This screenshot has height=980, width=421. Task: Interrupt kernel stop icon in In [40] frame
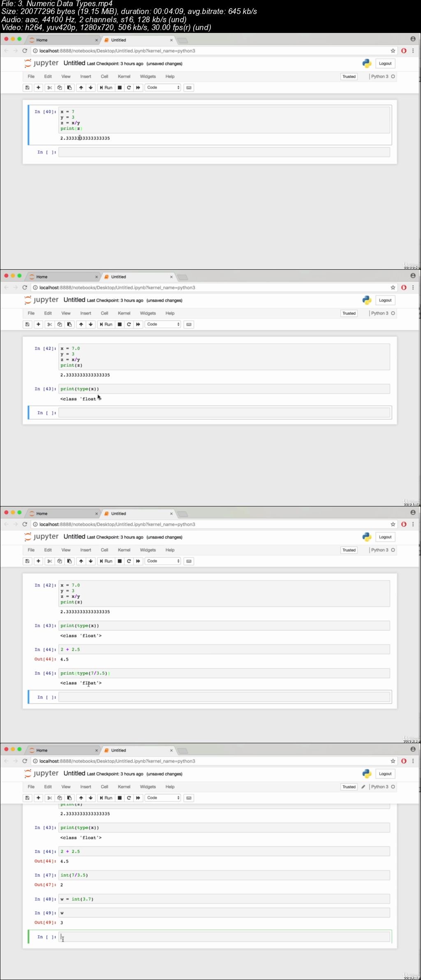120,87
